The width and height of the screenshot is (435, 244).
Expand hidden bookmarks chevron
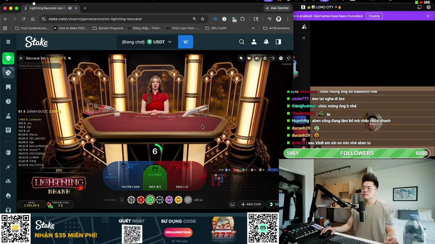pyautogui.click(x=253, y=28)
